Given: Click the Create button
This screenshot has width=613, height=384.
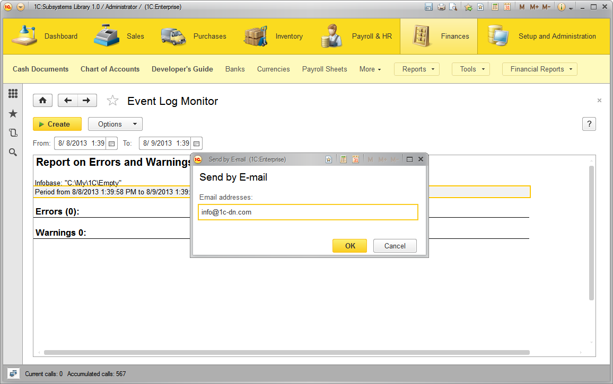Looking at the screenshot, I should pyautogui.click(x=57, y=124).
